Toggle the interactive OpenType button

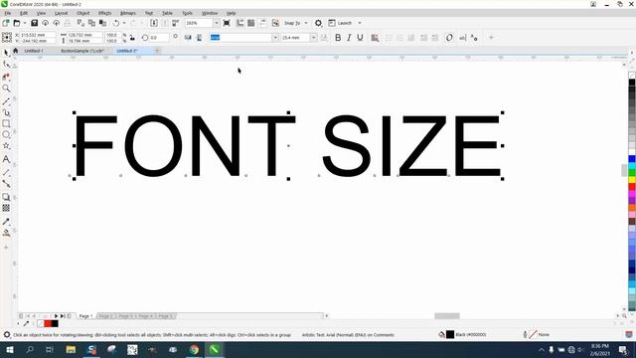click(x=449, y=38)
